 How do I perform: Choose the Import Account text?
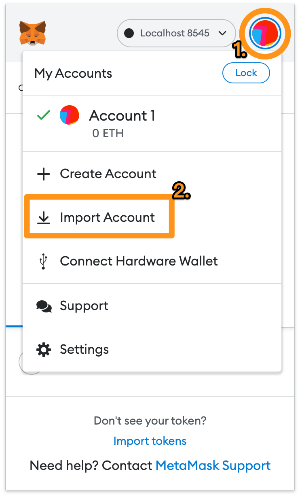click(x=107, y=217)
